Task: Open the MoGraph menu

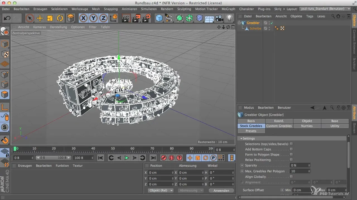Action: (228, 9)
